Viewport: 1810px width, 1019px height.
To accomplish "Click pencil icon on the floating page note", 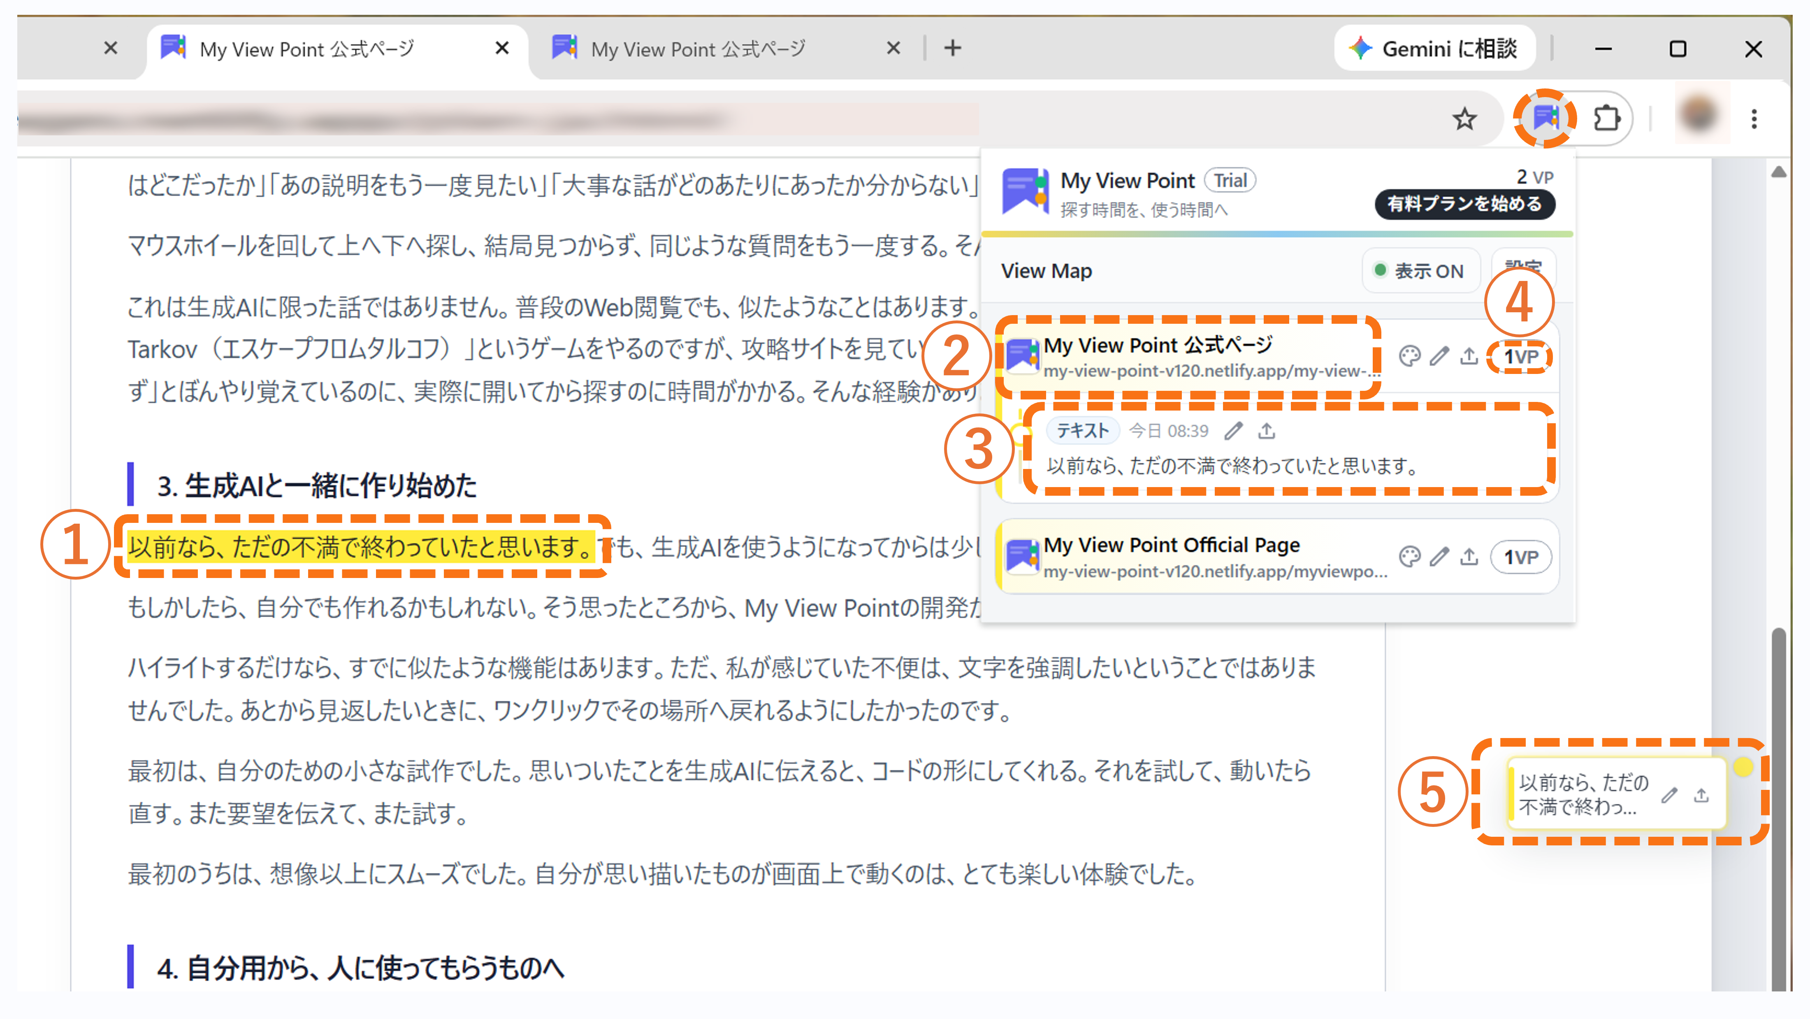I will [1669, 795].
